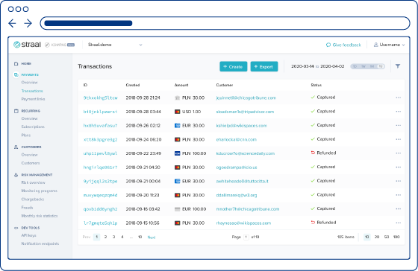418x271 pixels.
Task: Click customer email eharlockal@cnn.com
Action: pos(236,140)
